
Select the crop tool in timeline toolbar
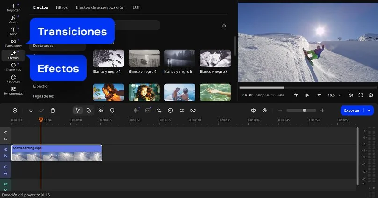[159, 110]
